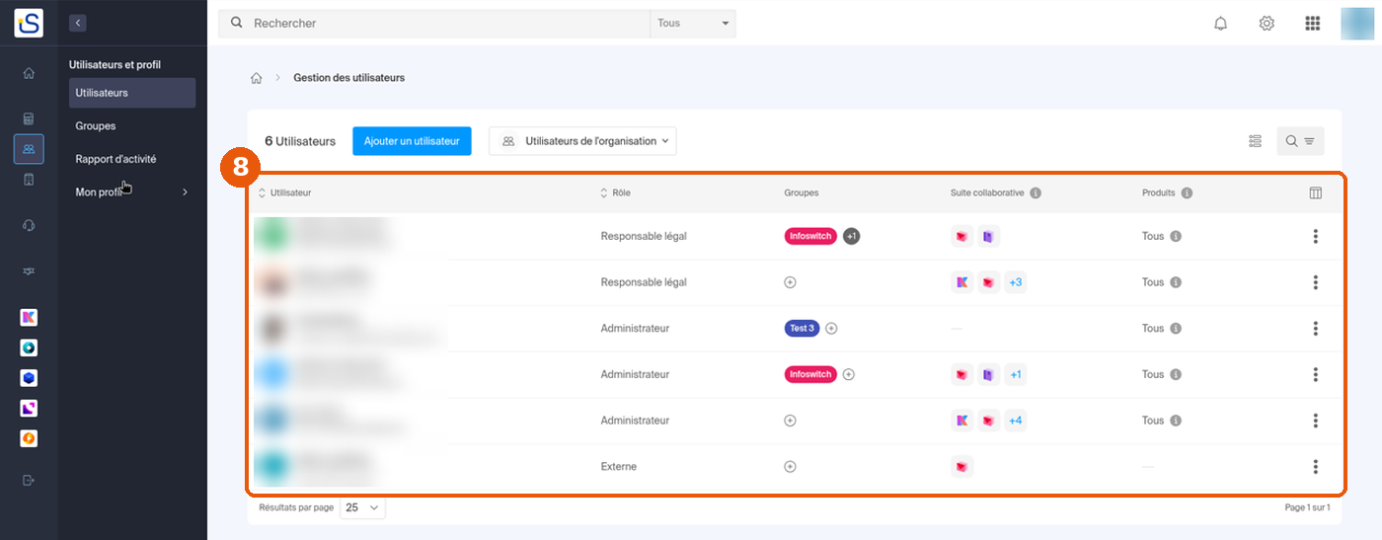The height and width of the screenshot is (540, 1382).
Task: Open the notifications bell
Action: pos(1221,23)
